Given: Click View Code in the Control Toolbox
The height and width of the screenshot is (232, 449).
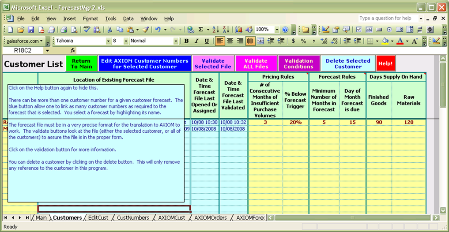Looking at the screenshot, I should pos(346,30).
